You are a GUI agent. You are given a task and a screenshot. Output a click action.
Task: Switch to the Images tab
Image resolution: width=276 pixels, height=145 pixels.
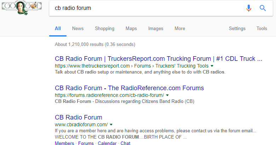click(x=156, y=29)
